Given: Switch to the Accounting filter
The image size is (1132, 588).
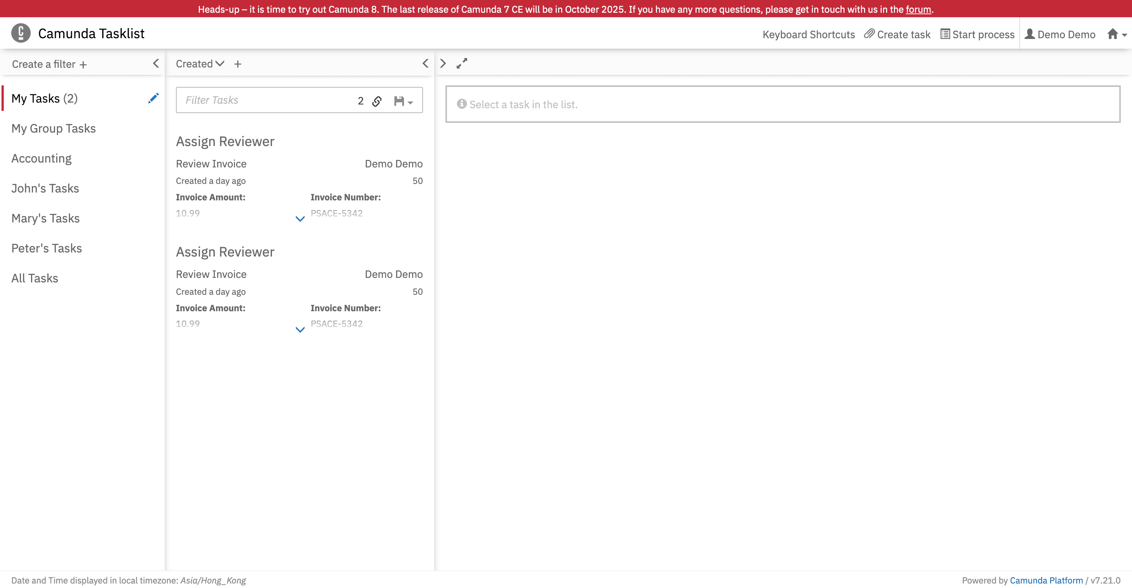Looking at the screenshot, I should tap(41, 158).
